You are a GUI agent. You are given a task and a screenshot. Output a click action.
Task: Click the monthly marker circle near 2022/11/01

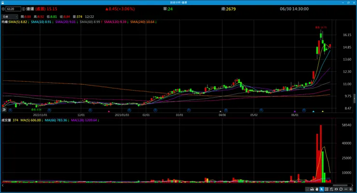pyautogui.click(x=49, y=110)
